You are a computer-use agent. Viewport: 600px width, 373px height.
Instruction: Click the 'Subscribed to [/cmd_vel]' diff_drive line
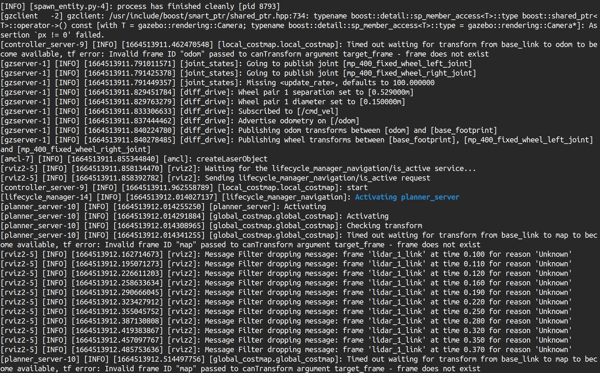[x=288, y=111]
